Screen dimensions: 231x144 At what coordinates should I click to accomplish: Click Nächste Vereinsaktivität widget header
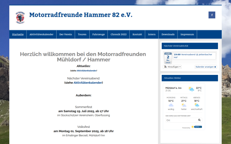click(x=190, y=46)
